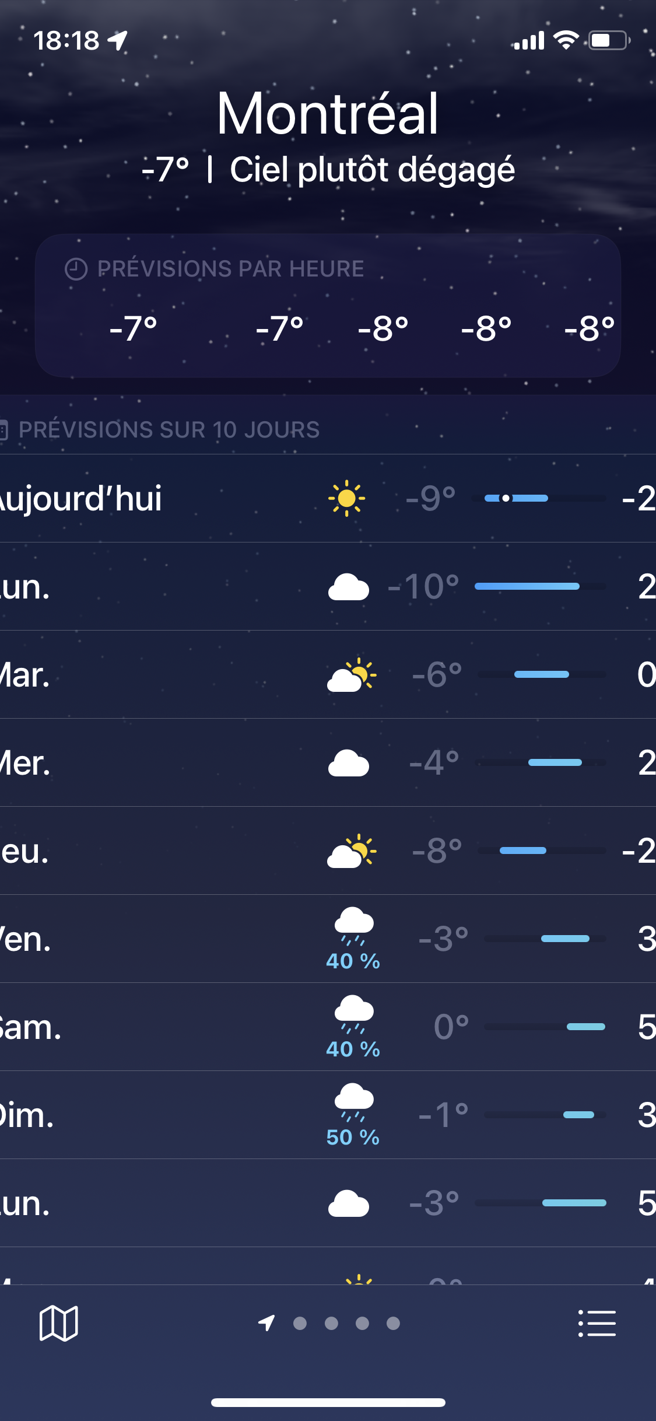This screenshot has height=1421, width=656.
Task: Tap the first hourly -7° forecast
Action: coord(134,328)
